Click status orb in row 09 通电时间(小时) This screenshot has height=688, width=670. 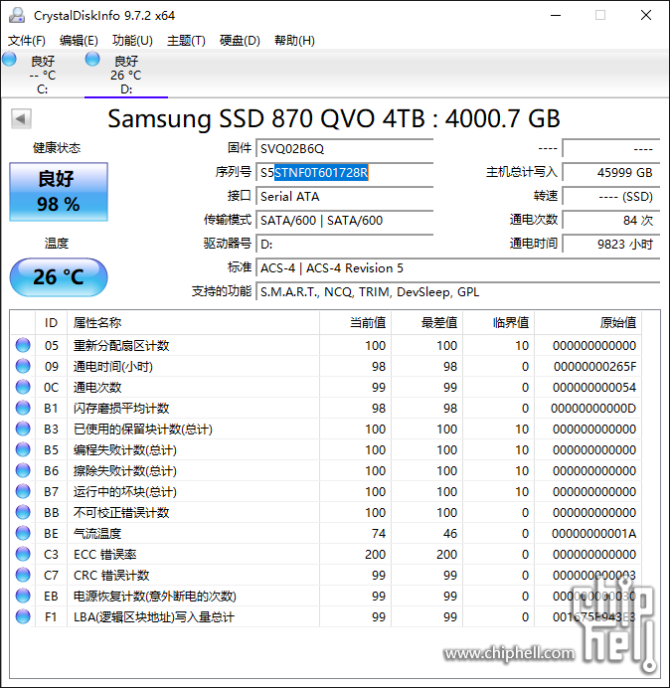pyautogui.click(x=23, y=366)
